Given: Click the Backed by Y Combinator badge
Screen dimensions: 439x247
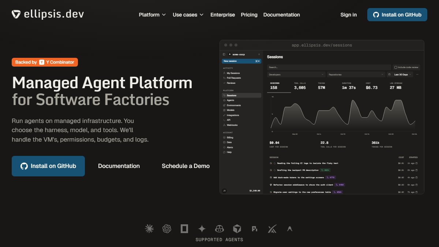Looking at the screenshot, I should 45,62.
